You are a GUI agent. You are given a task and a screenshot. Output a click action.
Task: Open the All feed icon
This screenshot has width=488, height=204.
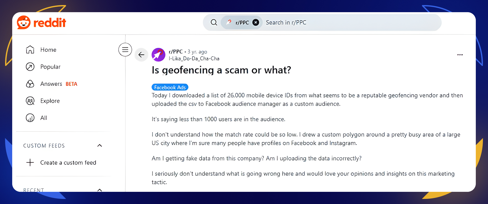pyautogui.click(x=30, y=117)
